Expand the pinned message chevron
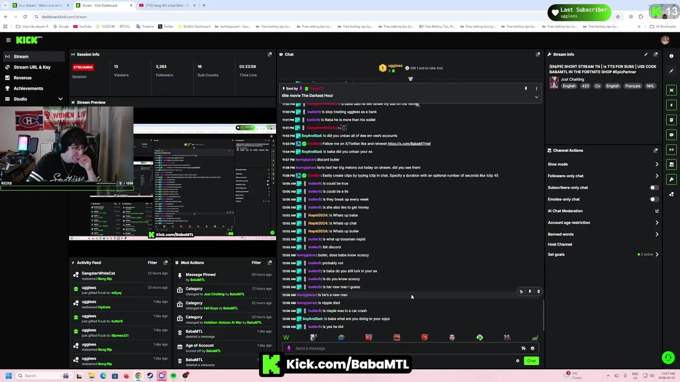This screenshot has height=382, width=680. [x=536, y=97]
